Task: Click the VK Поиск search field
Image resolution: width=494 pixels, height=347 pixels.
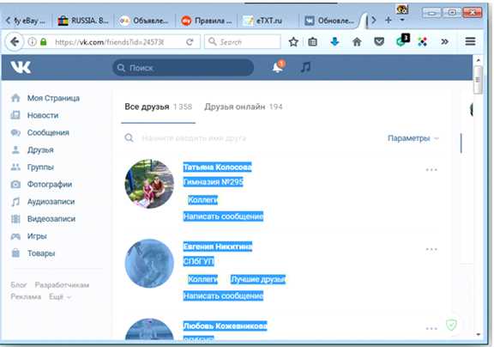Action: click(183, 67)
